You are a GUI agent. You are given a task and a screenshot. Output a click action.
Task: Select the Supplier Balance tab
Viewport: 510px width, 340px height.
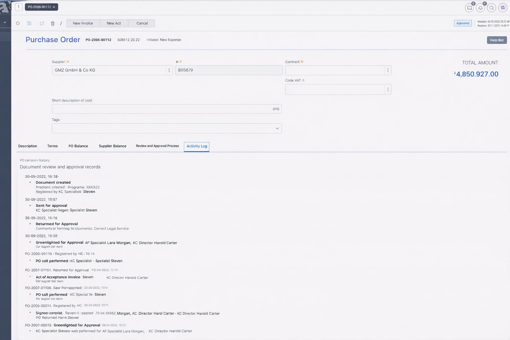(113, 146)
